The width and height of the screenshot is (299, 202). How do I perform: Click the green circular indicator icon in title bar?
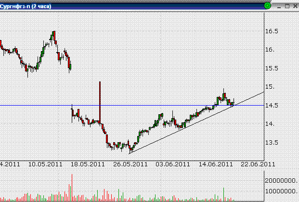tap(268, 6)
